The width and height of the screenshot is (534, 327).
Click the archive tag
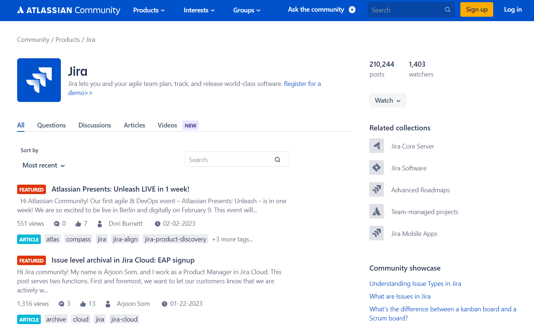pos(56,319)
